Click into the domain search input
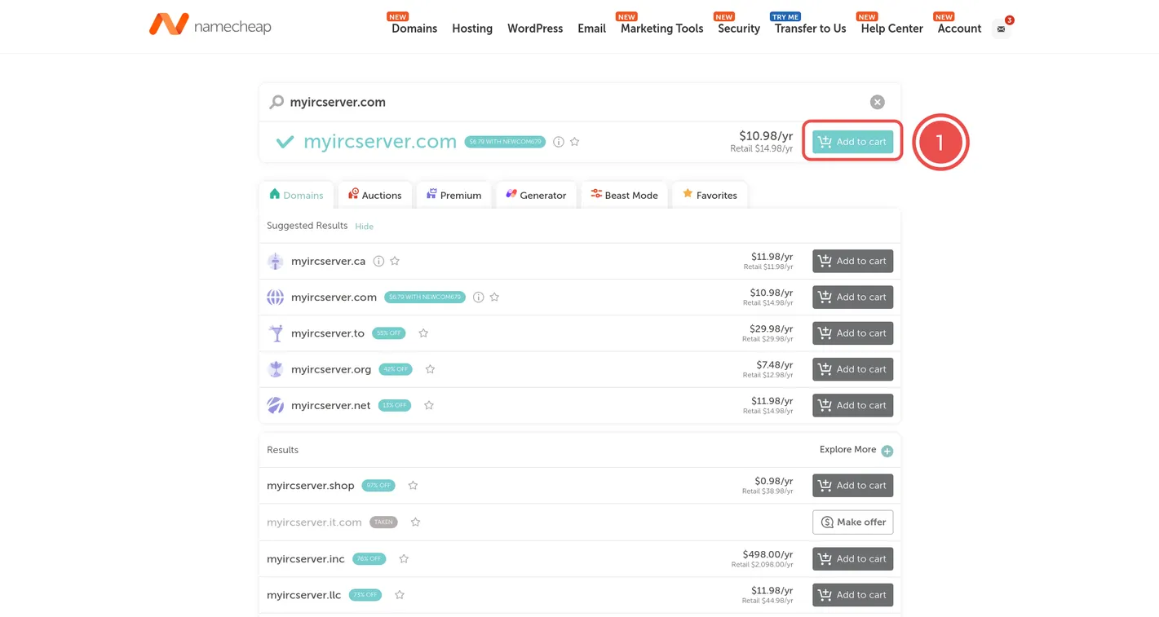 (571, 102)
